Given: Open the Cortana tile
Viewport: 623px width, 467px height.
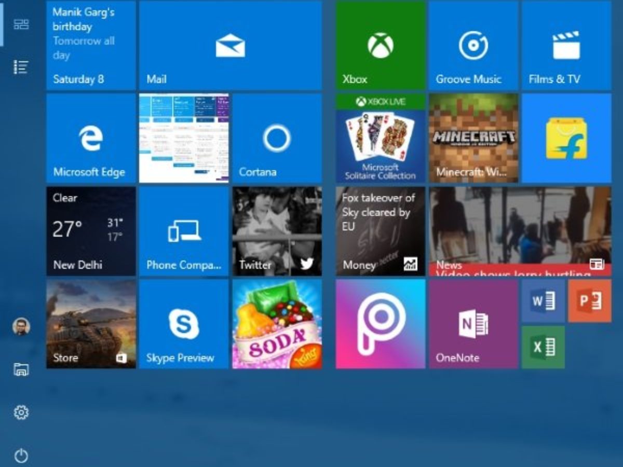Looking at the screenshot, I should click(x=277, y=138).
